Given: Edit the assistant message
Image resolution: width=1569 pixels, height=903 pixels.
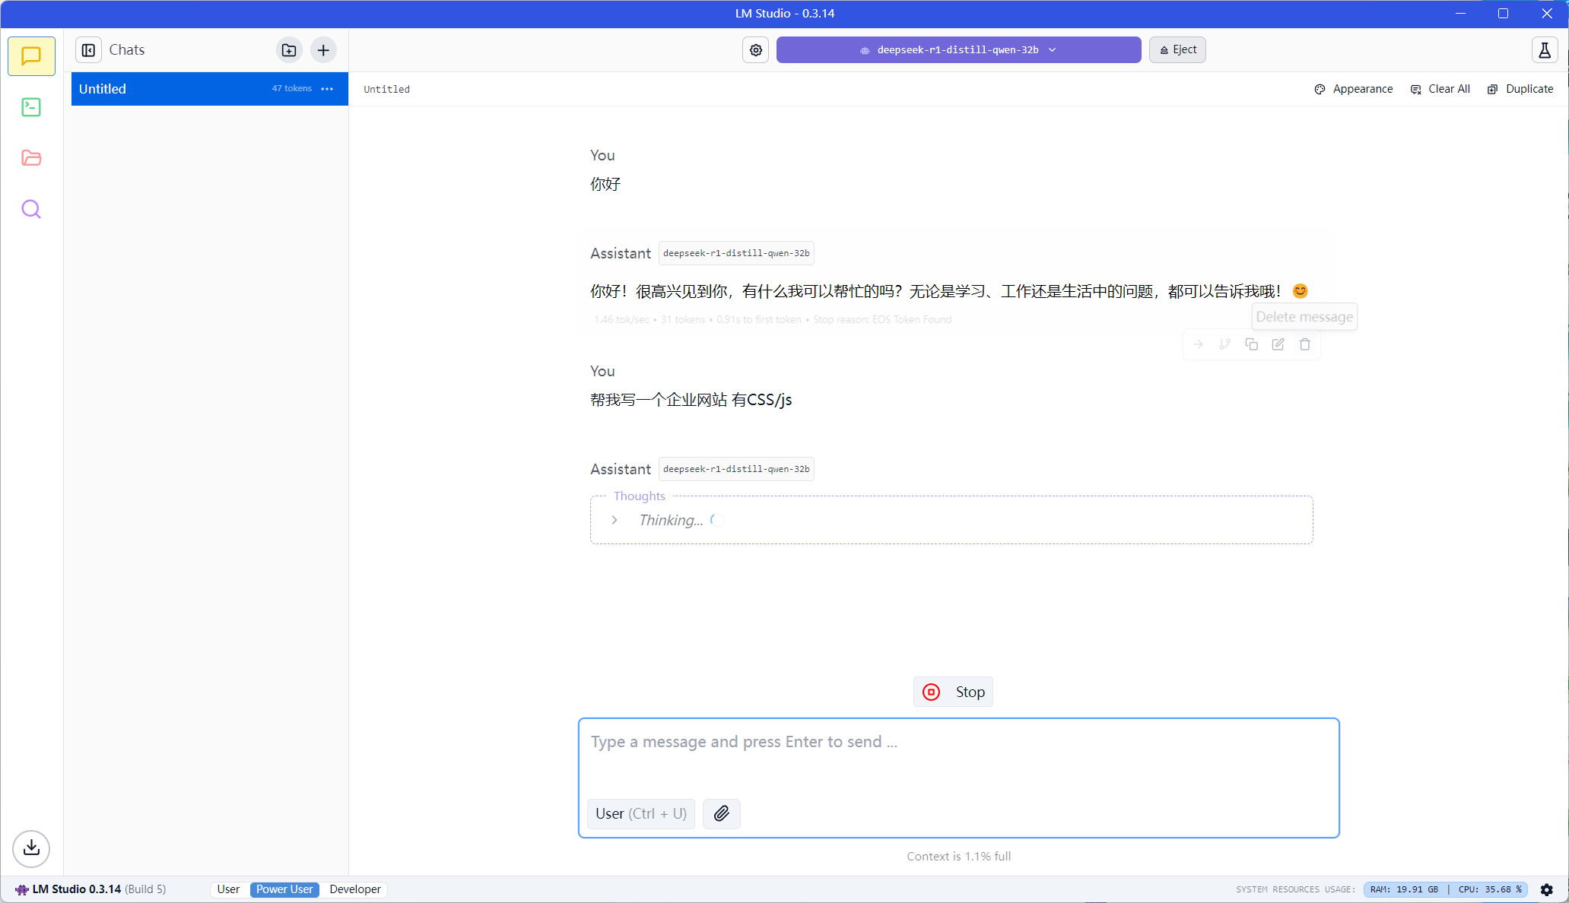Looking at the screenshot, I should 1278,344.
